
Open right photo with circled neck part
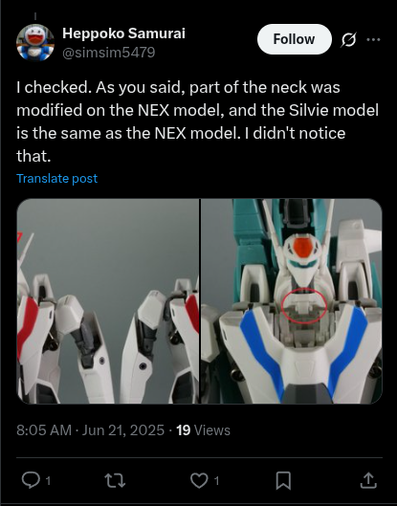[292, 301]
